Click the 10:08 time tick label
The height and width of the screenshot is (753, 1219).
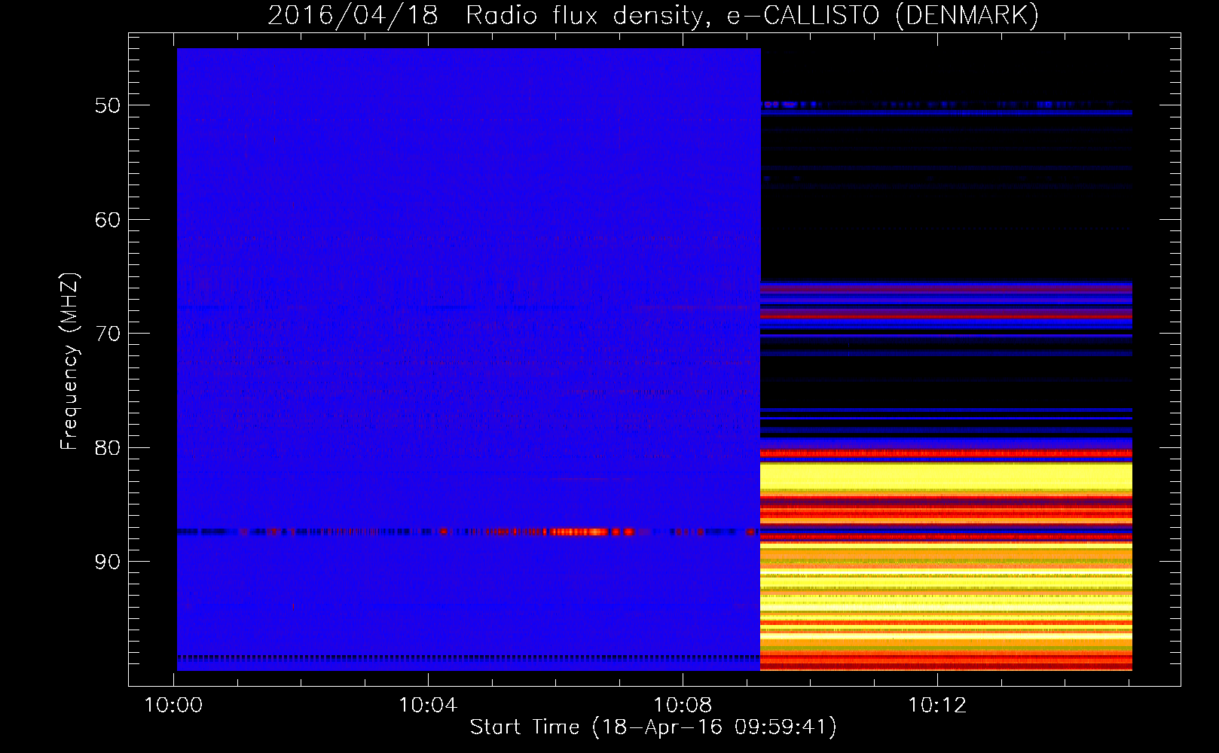point(683,706)
